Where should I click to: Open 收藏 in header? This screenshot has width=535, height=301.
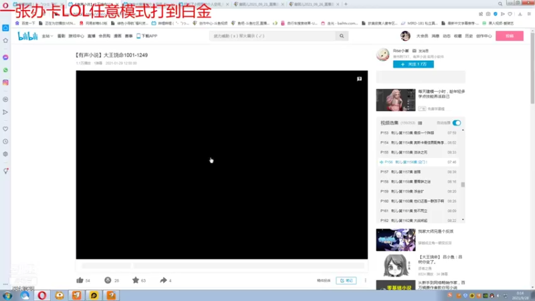(458, 36)
